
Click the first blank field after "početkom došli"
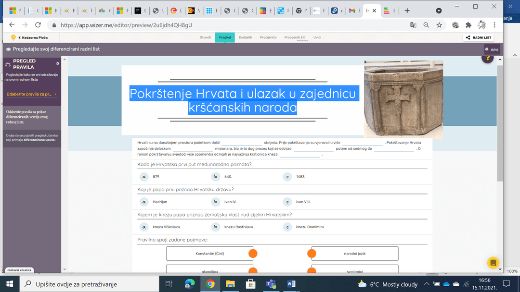point(242,143)
